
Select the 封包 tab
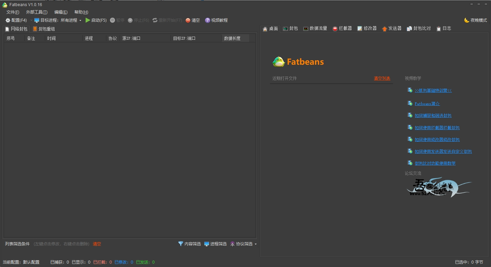pos(291,28)
